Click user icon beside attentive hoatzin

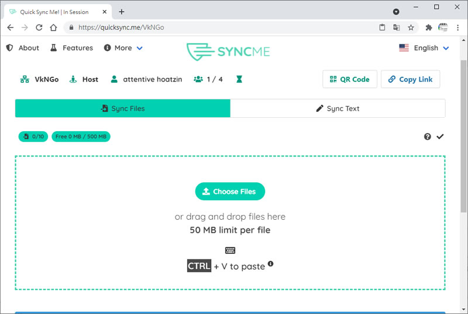coord(114,79)
